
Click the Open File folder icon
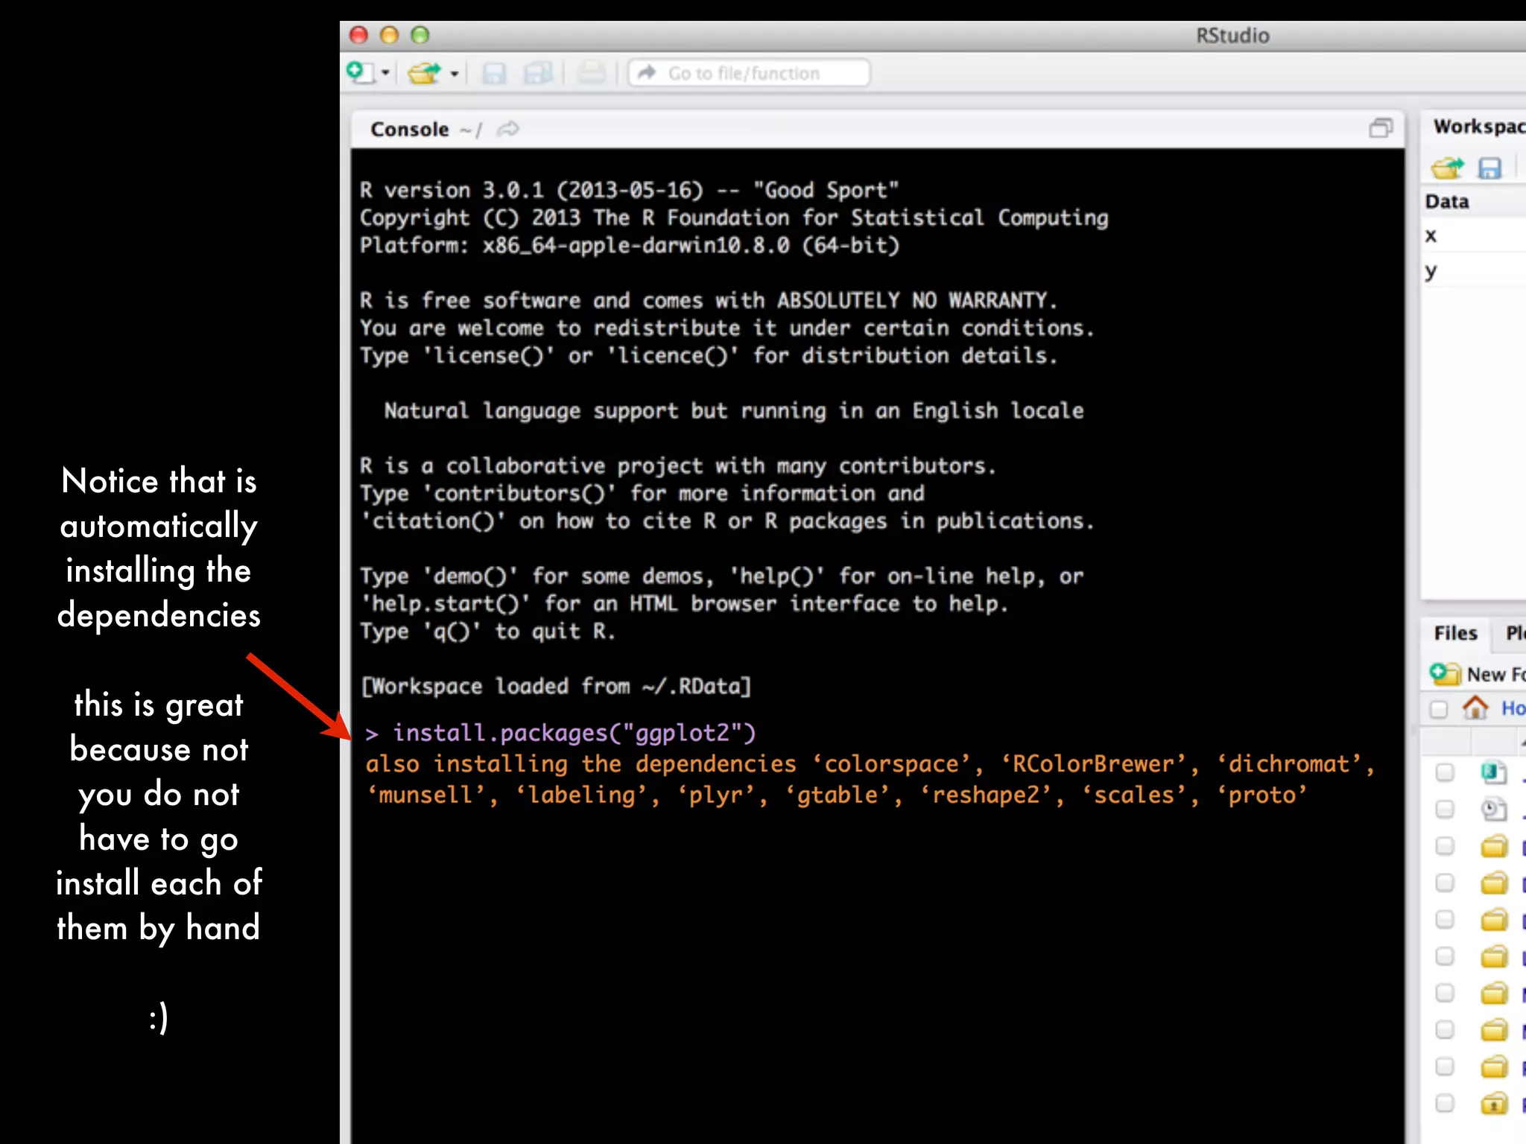pyautogui.click(x=425, y=73)
